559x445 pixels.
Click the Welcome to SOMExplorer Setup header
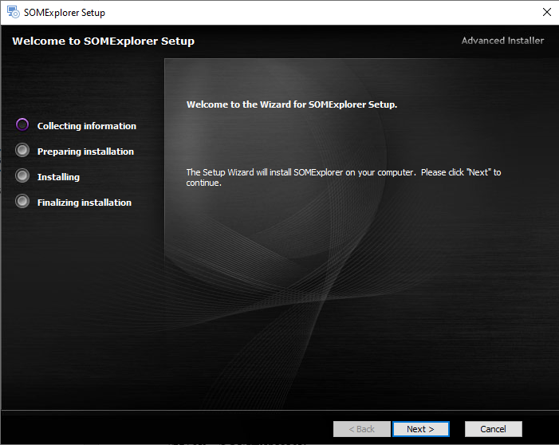pos(103,41)
